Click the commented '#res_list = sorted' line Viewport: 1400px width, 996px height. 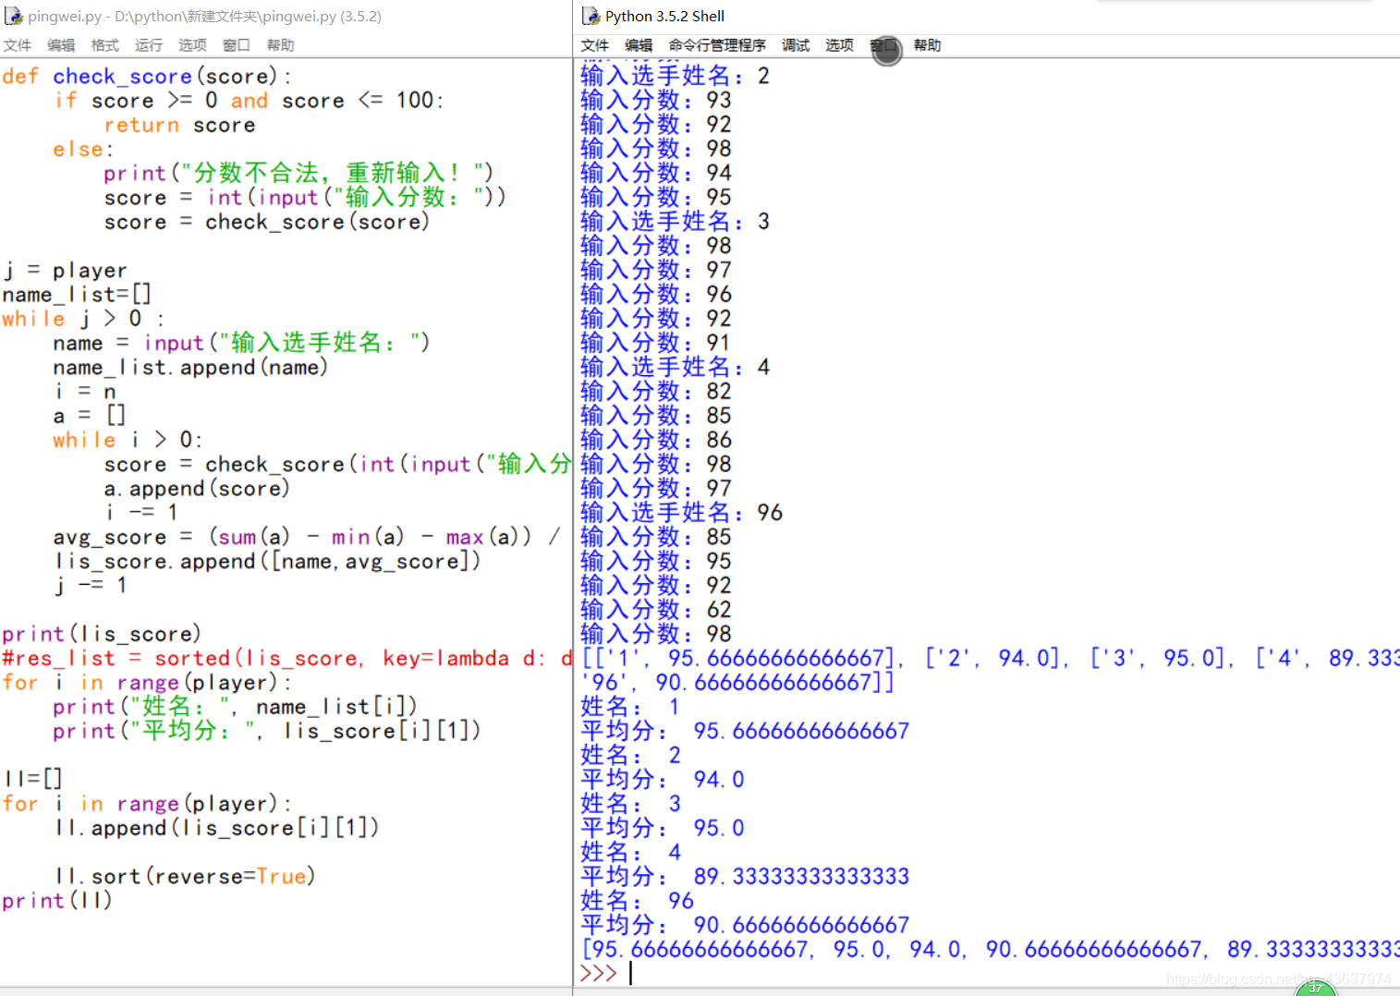point(286,658)
